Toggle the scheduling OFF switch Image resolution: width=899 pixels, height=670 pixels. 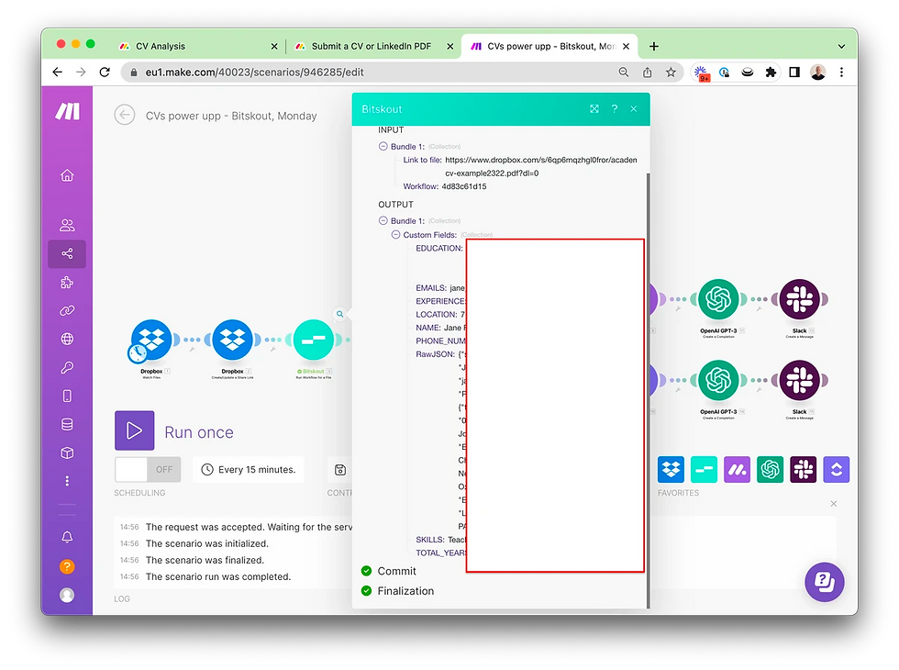click(x=148, y=469)
